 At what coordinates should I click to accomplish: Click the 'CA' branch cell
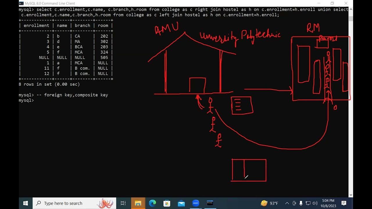click(77, 36)
